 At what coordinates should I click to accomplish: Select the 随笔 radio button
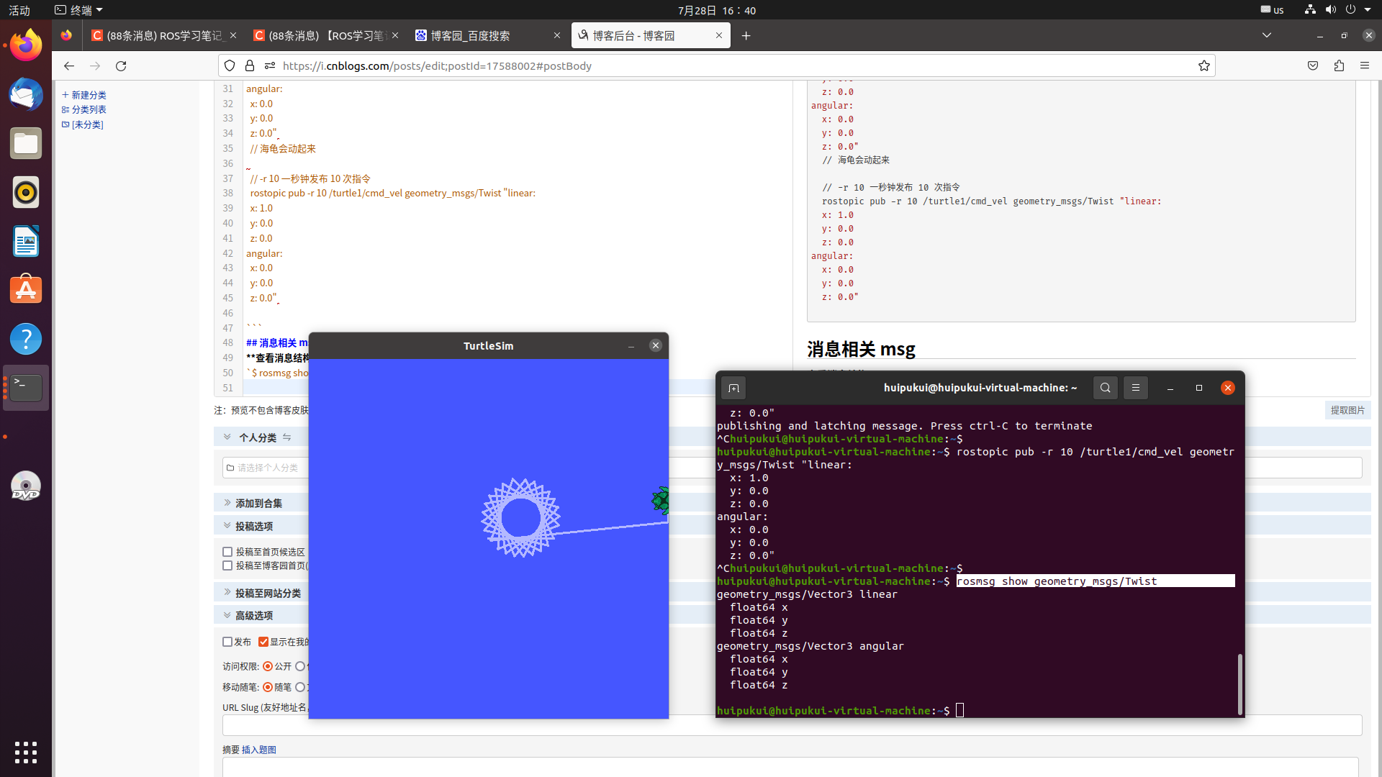268,687
